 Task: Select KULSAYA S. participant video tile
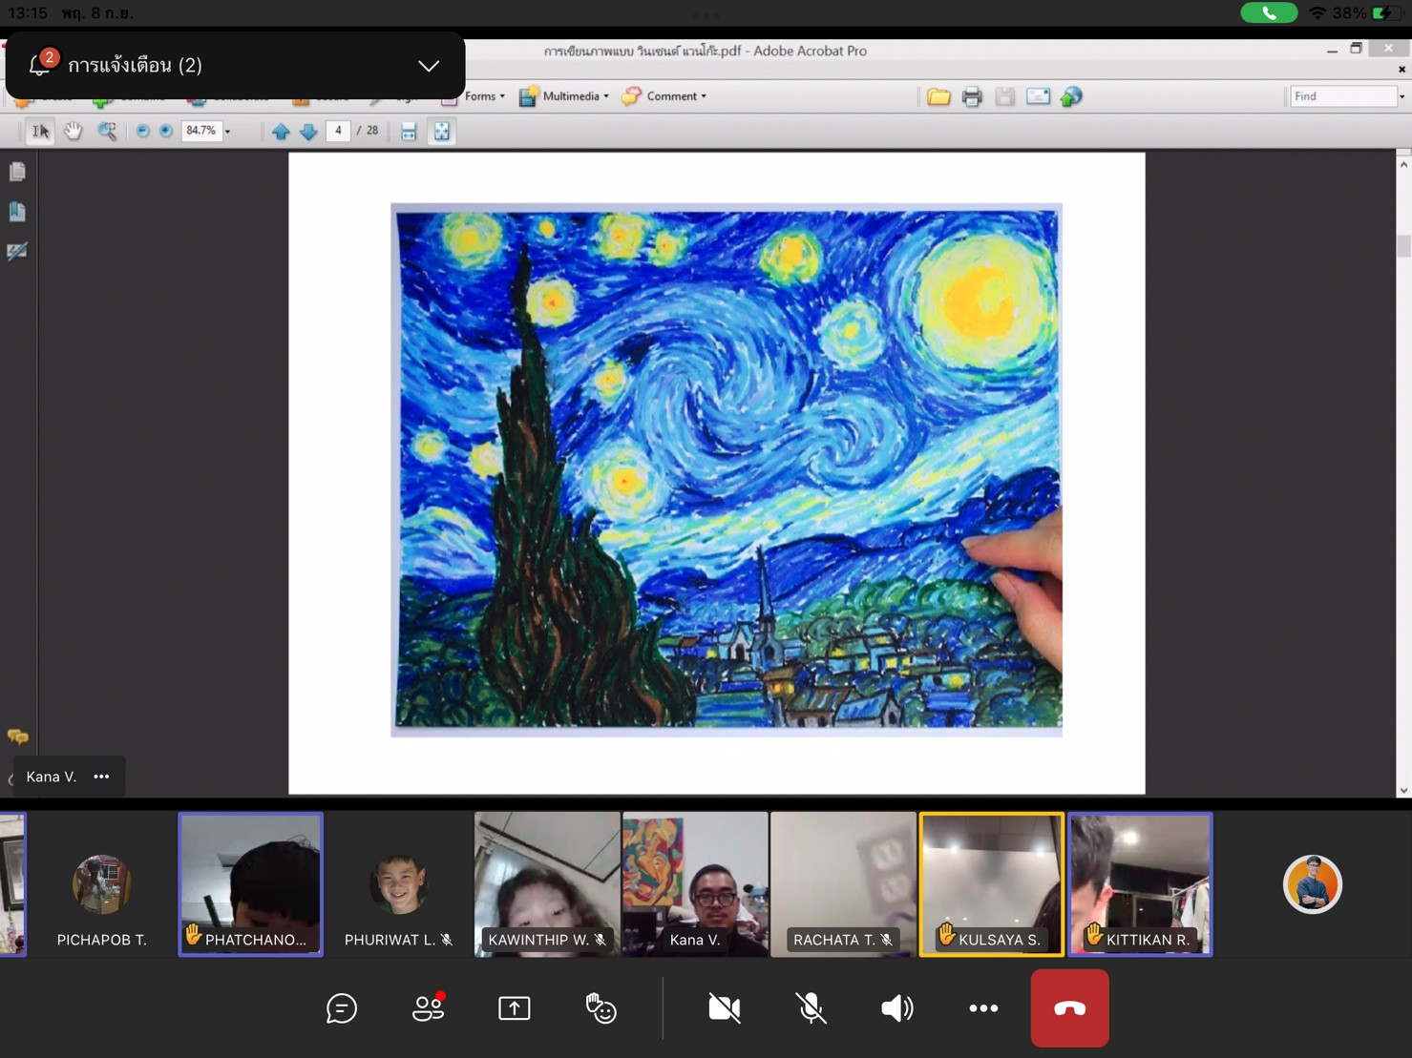coord(991,884)
